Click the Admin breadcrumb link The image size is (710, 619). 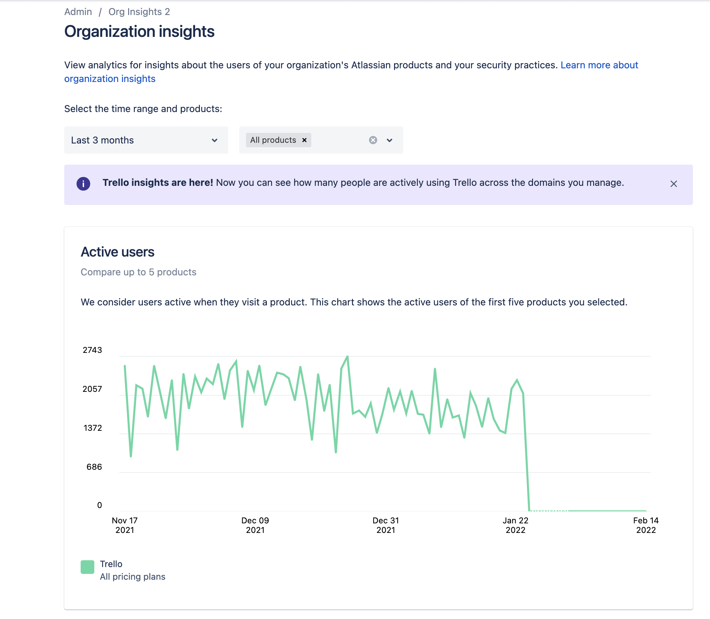(x=78, y=12)
